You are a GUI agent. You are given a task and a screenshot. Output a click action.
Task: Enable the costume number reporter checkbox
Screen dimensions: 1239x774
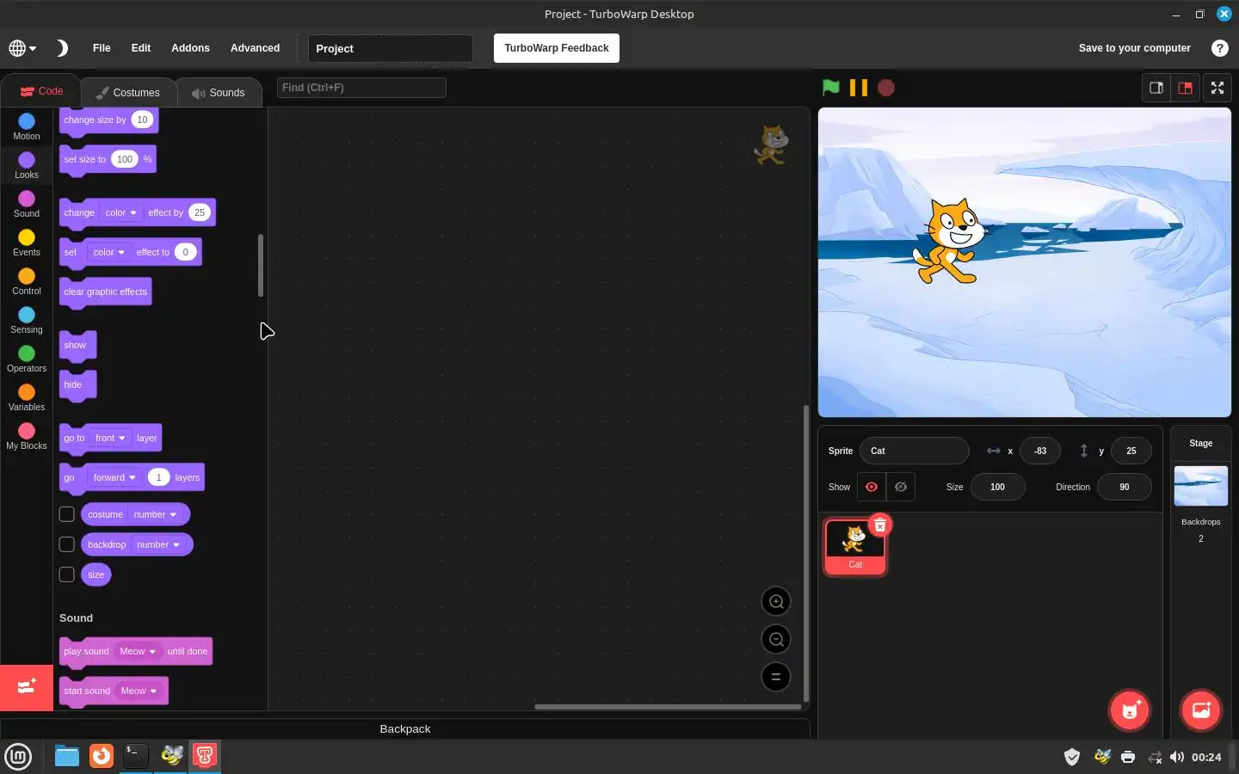(66, 514)
